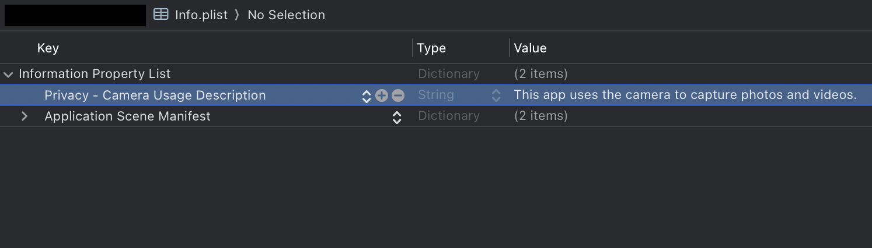Click the Type column header
Screen dimensions: 872x248
pos(431,48)
